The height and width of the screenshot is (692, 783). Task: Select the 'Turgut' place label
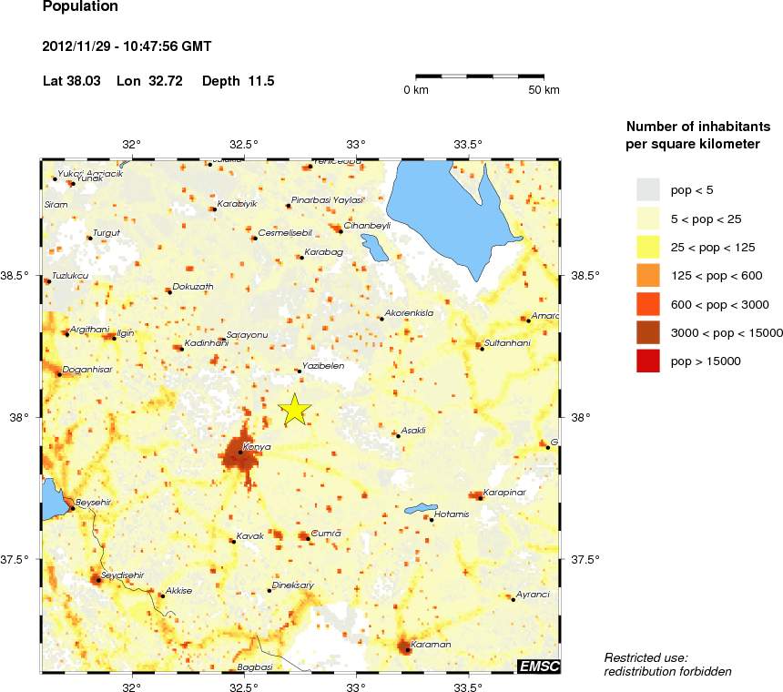click(107, 233)
